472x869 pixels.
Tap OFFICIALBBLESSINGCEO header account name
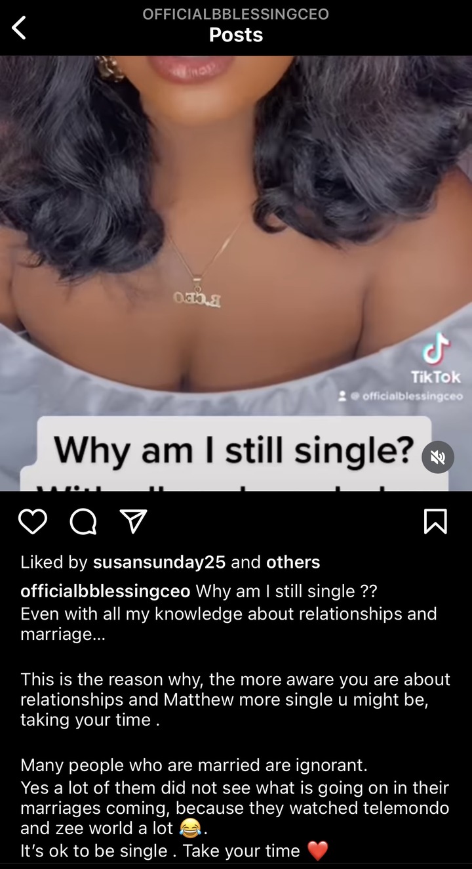pyautogui.click(x=236, y=14)
